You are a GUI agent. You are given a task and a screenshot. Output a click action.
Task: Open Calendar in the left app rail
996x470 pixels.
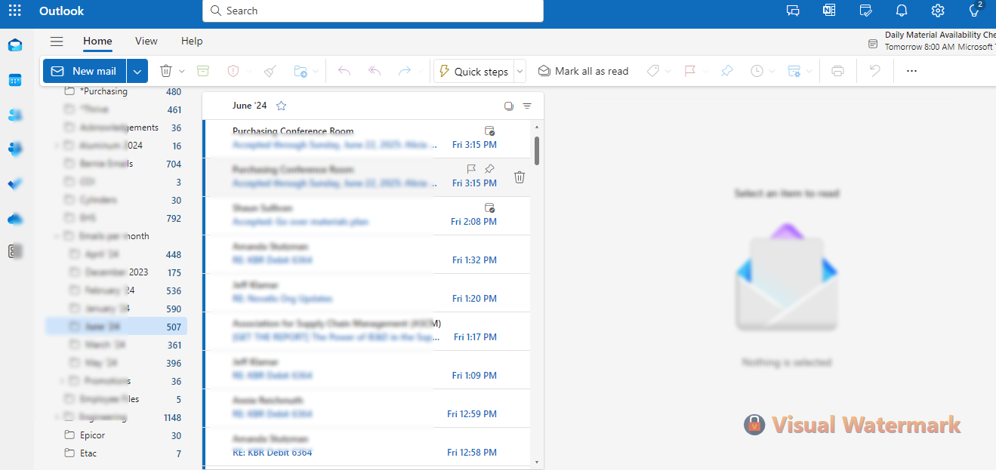click(x=15, y=80)
